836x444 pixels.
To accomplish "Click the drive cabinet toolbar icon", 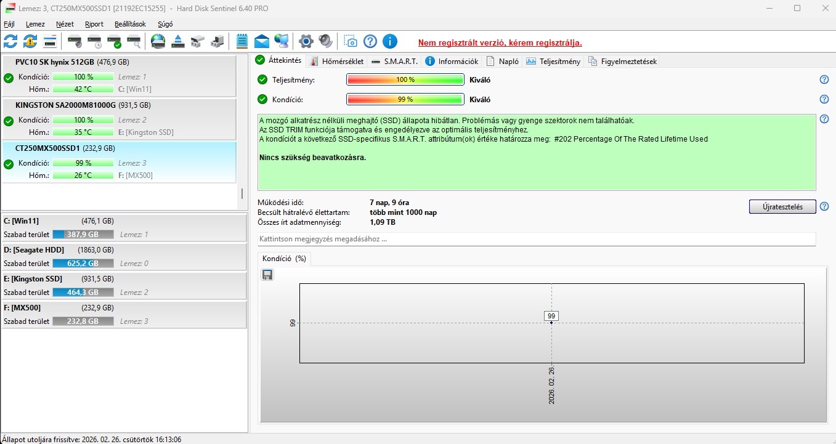I will tap(217, 42).
